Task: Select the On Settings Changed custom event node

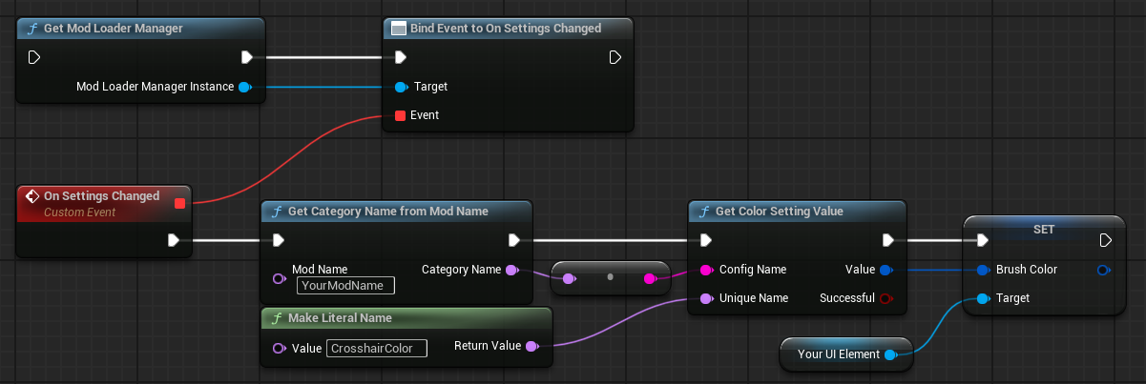Action: pyautogui.click(x=105, y=221)
